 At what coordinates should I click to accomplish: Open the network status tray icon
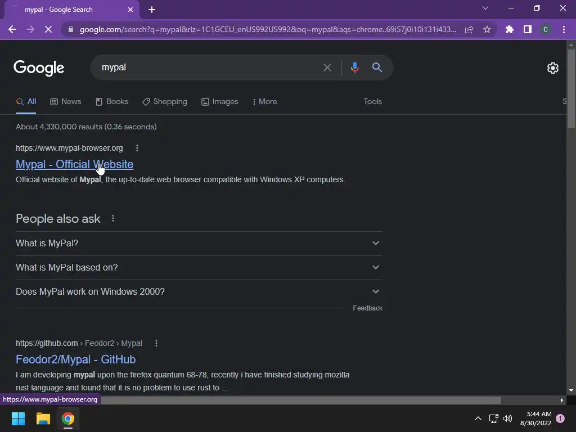click(x=493, y=418)
